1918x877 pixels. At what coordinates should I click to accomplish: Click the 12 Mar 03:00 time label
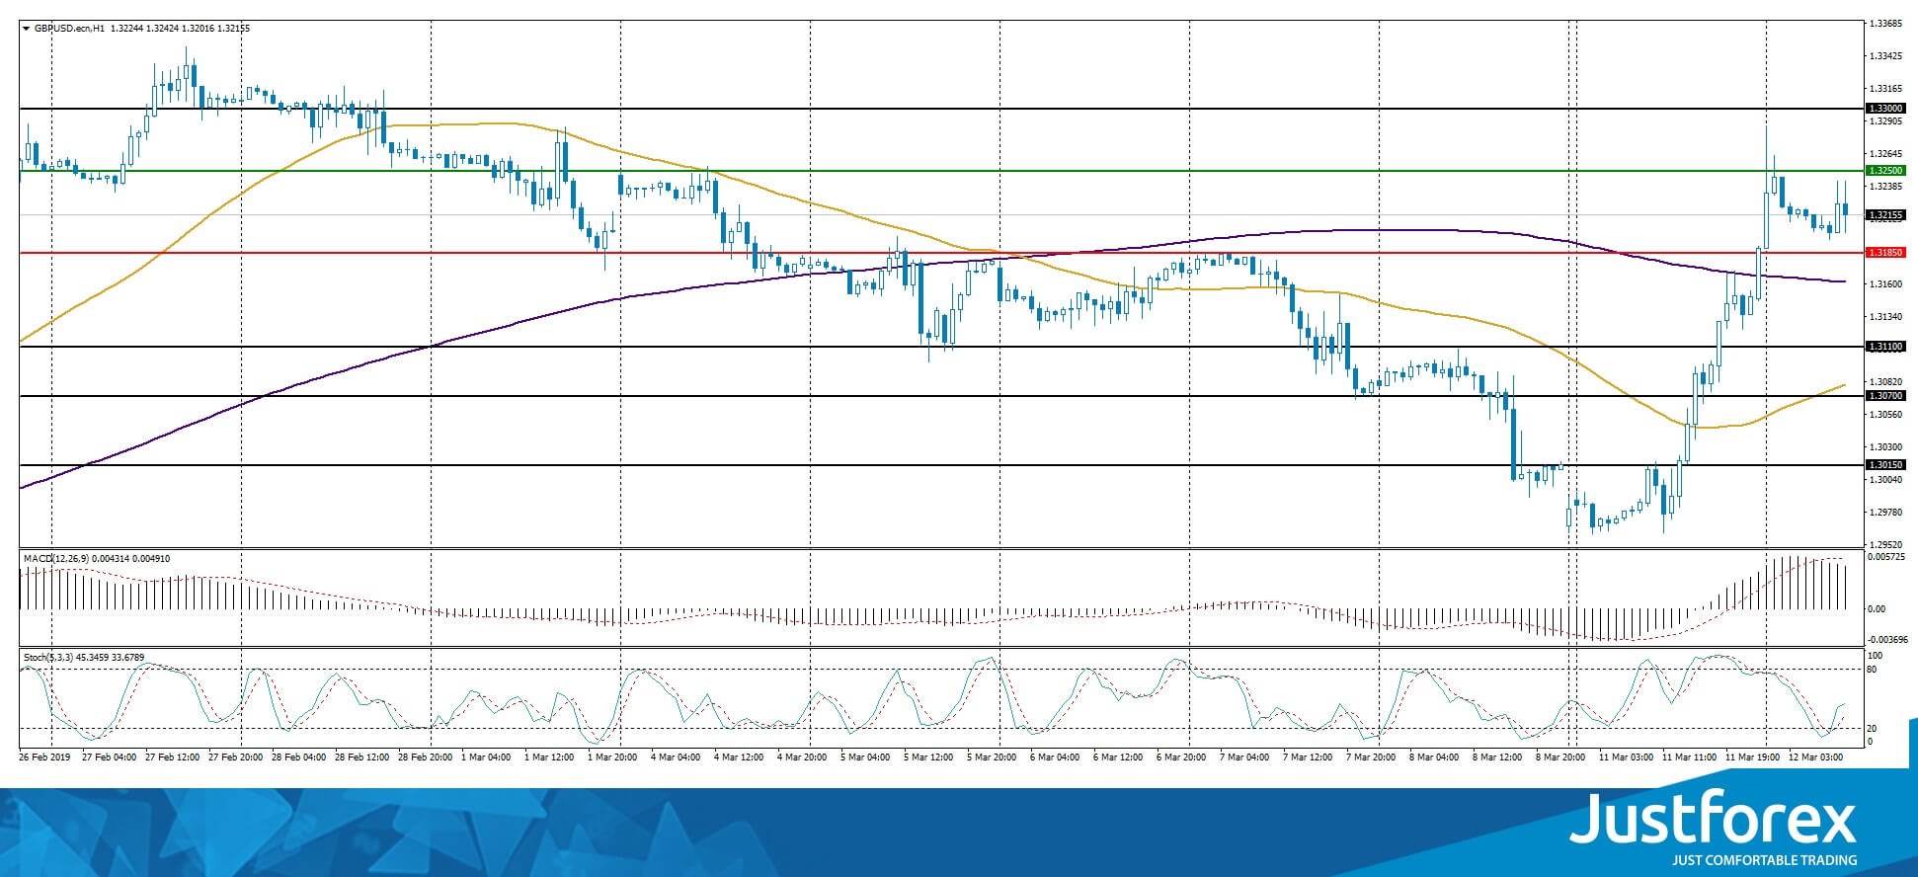[x=1815, y=757]
